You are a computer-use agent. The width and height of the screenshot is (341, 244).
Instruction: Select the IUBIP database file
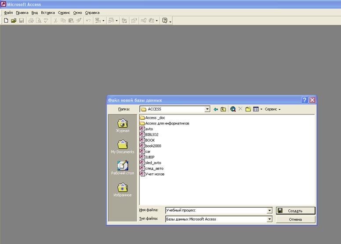click(x=147, y=157)
